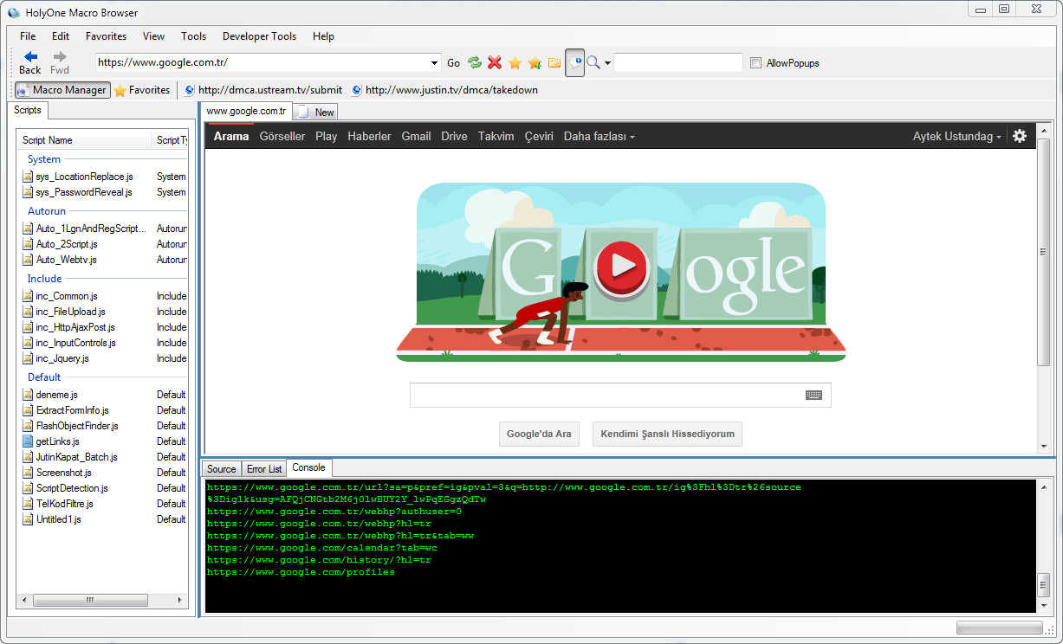
Task: Click the on-screen keyboard icon in search box
Action: tap(813, 395)
